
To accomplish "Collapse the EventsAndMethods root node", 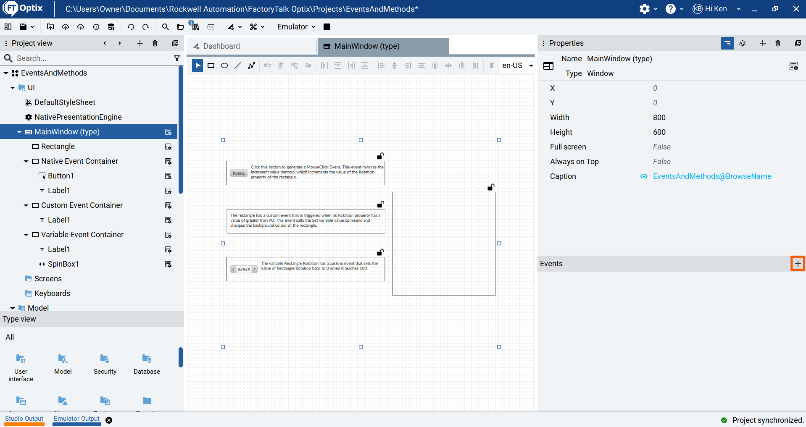I will coord(6,73).
